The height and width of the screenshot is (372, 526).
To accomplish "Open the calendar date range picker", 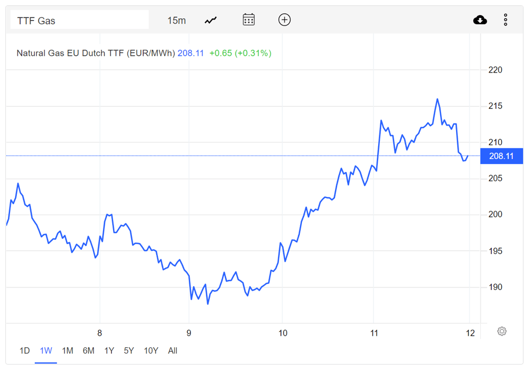I will [249, 19].
